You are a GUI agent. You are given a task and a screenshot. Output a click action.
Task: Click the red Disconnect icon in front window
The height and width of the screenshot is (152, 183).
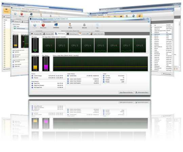[43, 25]
